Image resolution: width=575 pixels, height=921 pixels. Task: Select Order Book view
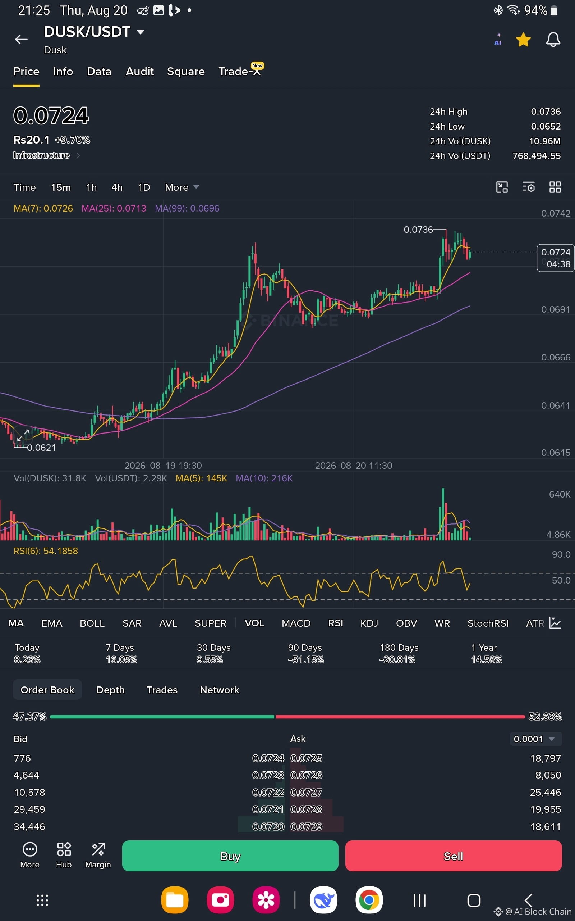(47, 690)
